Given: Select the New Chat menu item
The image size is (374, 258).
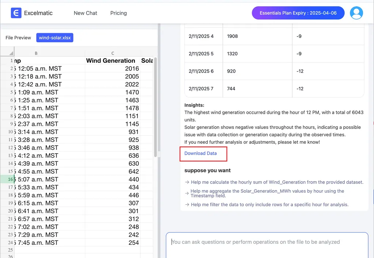Looking at the screenshot, I should point(85,13).
